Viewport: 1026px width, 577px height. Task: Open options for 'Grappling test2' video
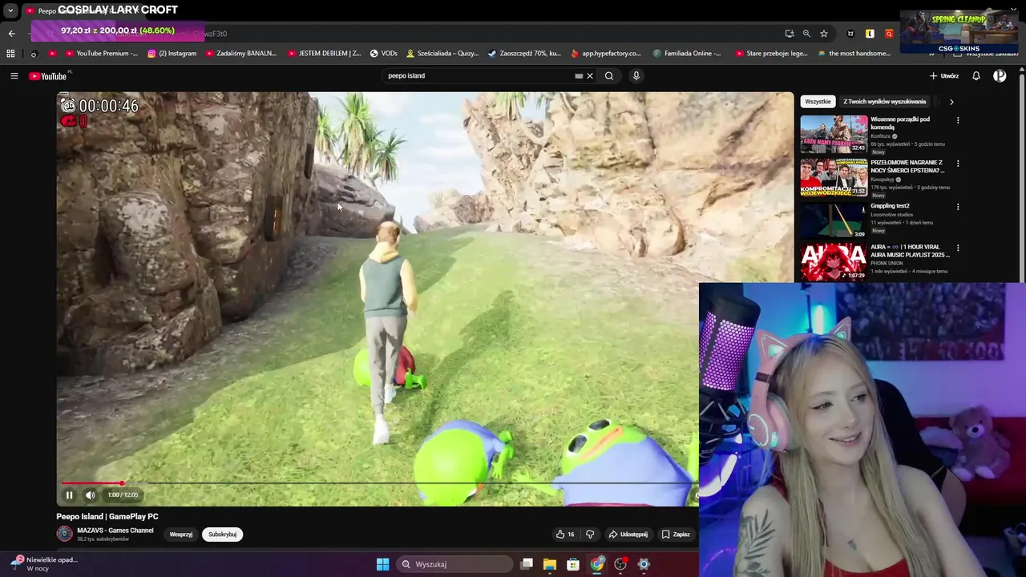pyautogui.click(x=958, y=207)
